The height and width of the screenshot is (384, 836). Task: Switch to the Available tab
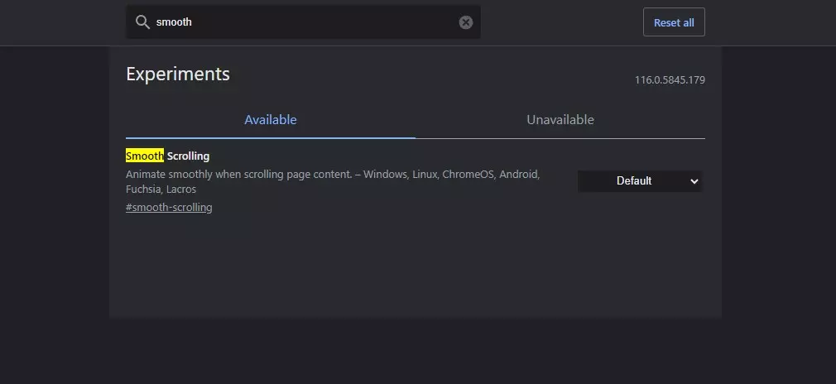click(271, 120)
